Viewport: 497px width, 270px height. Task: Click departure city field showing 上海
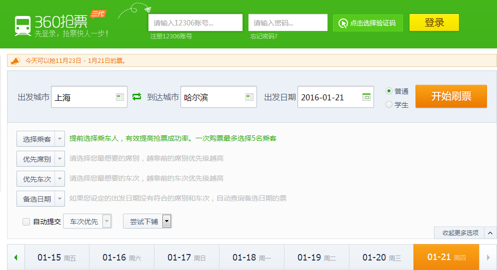point(89,97)
